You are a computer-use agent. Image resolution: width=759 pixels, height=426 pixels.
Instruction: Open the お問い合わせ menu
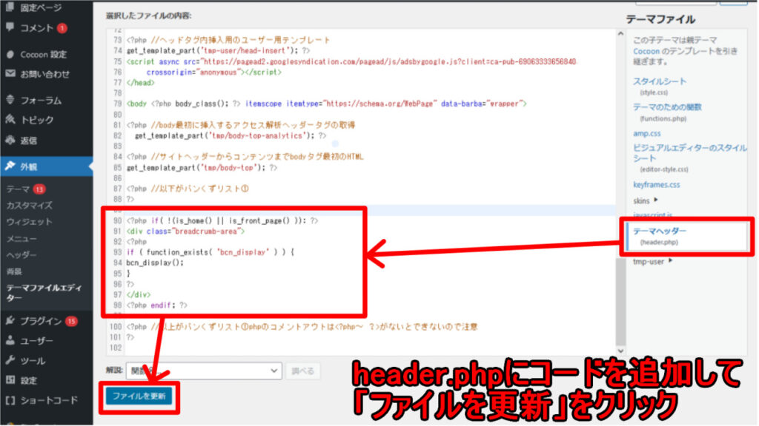click(47, 74)
